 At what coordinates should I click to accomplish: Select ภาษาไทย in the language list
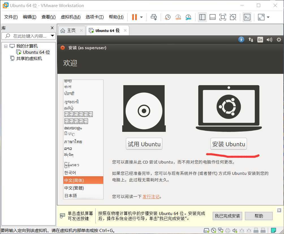[83, 141]
